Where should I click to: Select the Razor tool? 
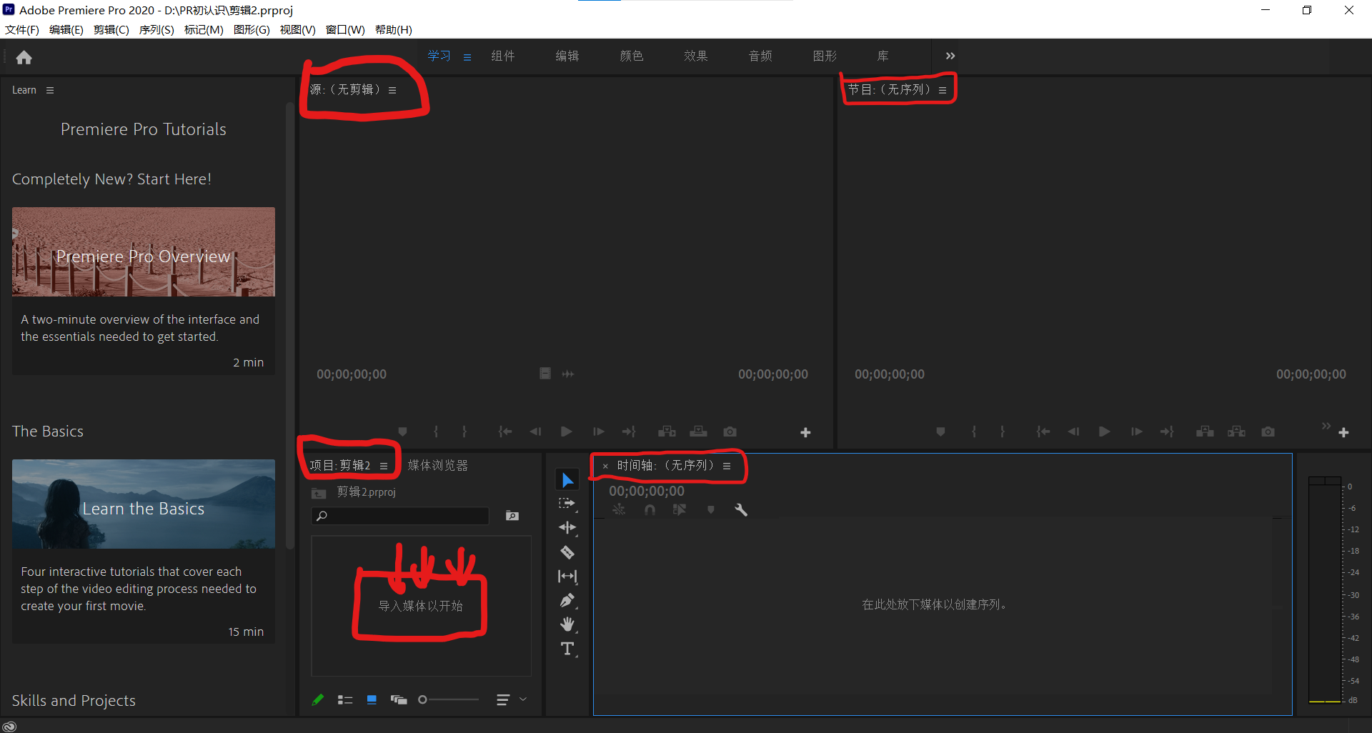pos(567,552)
